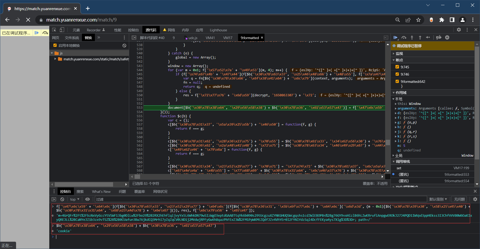Image resolution: width=480 pixels, height=249 pixels.
Task: Show more navigator tabs chevron
Action: (99, 38)
